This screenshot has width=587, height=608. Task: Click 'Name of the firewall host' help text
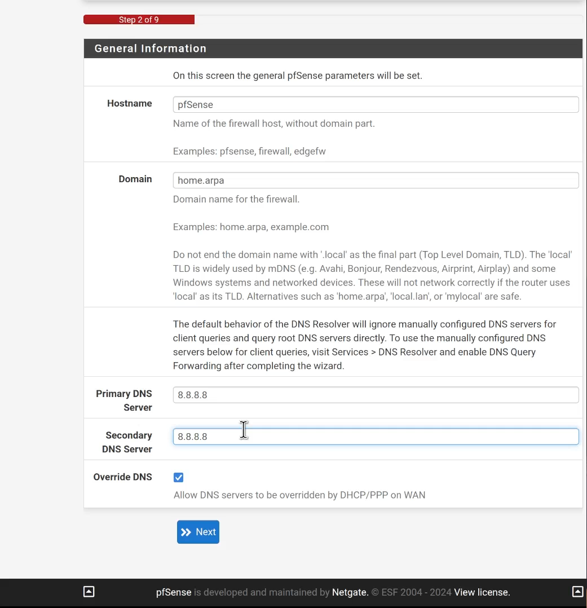(x=273, y=124)
